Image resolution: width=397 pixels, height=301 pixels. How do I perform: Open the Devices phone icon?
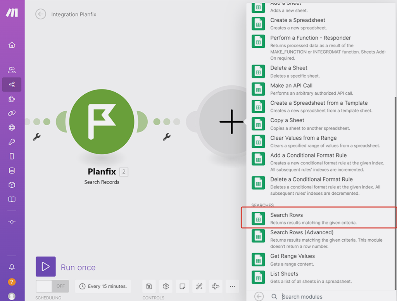click(x=12, y=156)
